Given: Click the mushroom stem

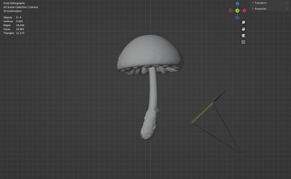Looking at the screenshot, I should [x=153, y=89].
